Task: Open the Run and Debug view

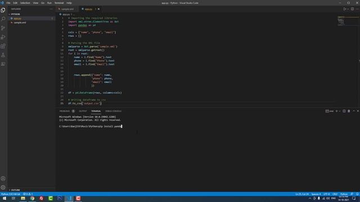Action: (x=3, y=37)
